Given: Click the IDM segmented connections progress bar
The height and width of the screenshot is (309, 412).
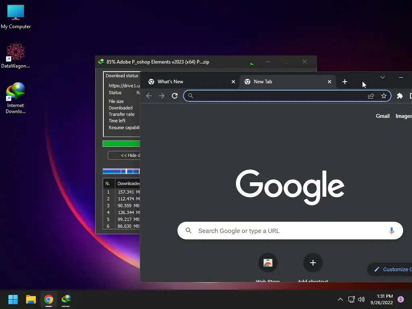Looking at the screenshot, I should 121,171.
